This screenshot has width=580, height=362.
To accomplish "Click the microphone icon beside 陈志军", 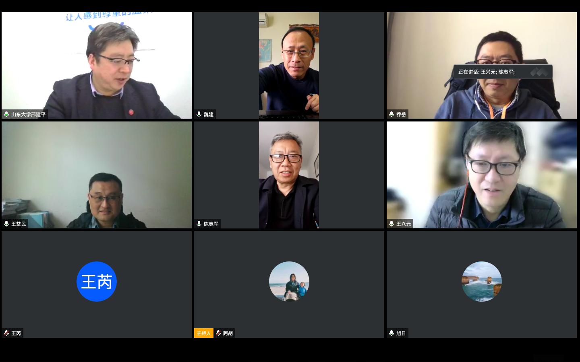I will pyautogui.click(x=199, y=224).
